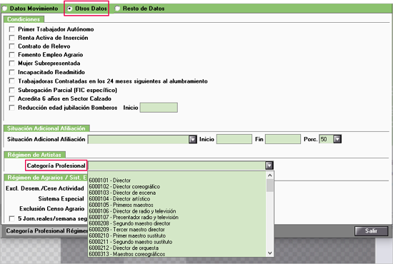Enable Fomento Empleo Agrario option
Image resolution: width=393 pixels, height=264 pixels.
point(11,55)
